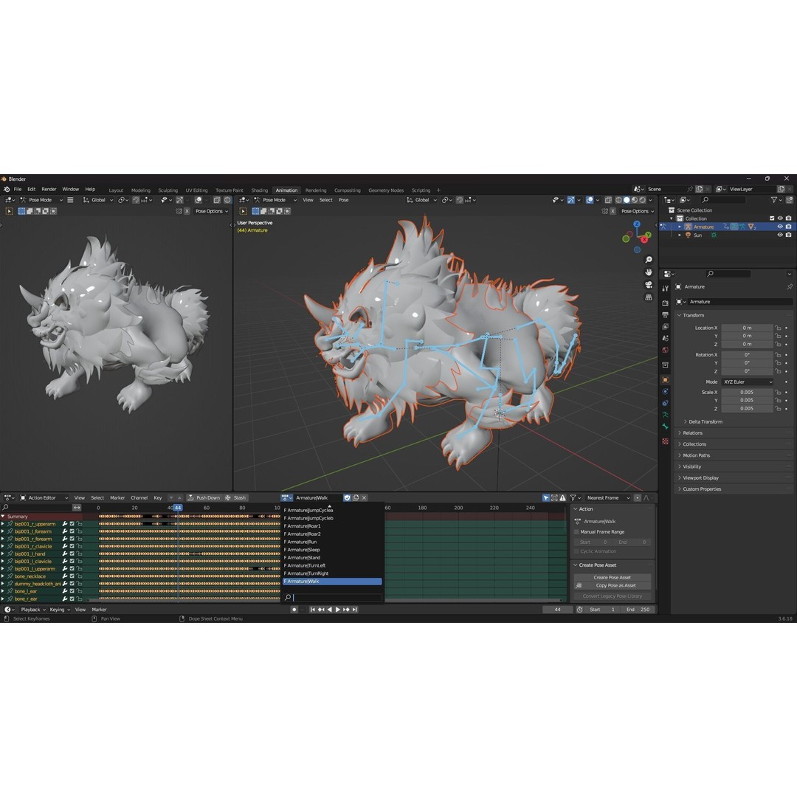
Task: Toggle only show selected arrow in Action Editor
Action: [545, 498]
